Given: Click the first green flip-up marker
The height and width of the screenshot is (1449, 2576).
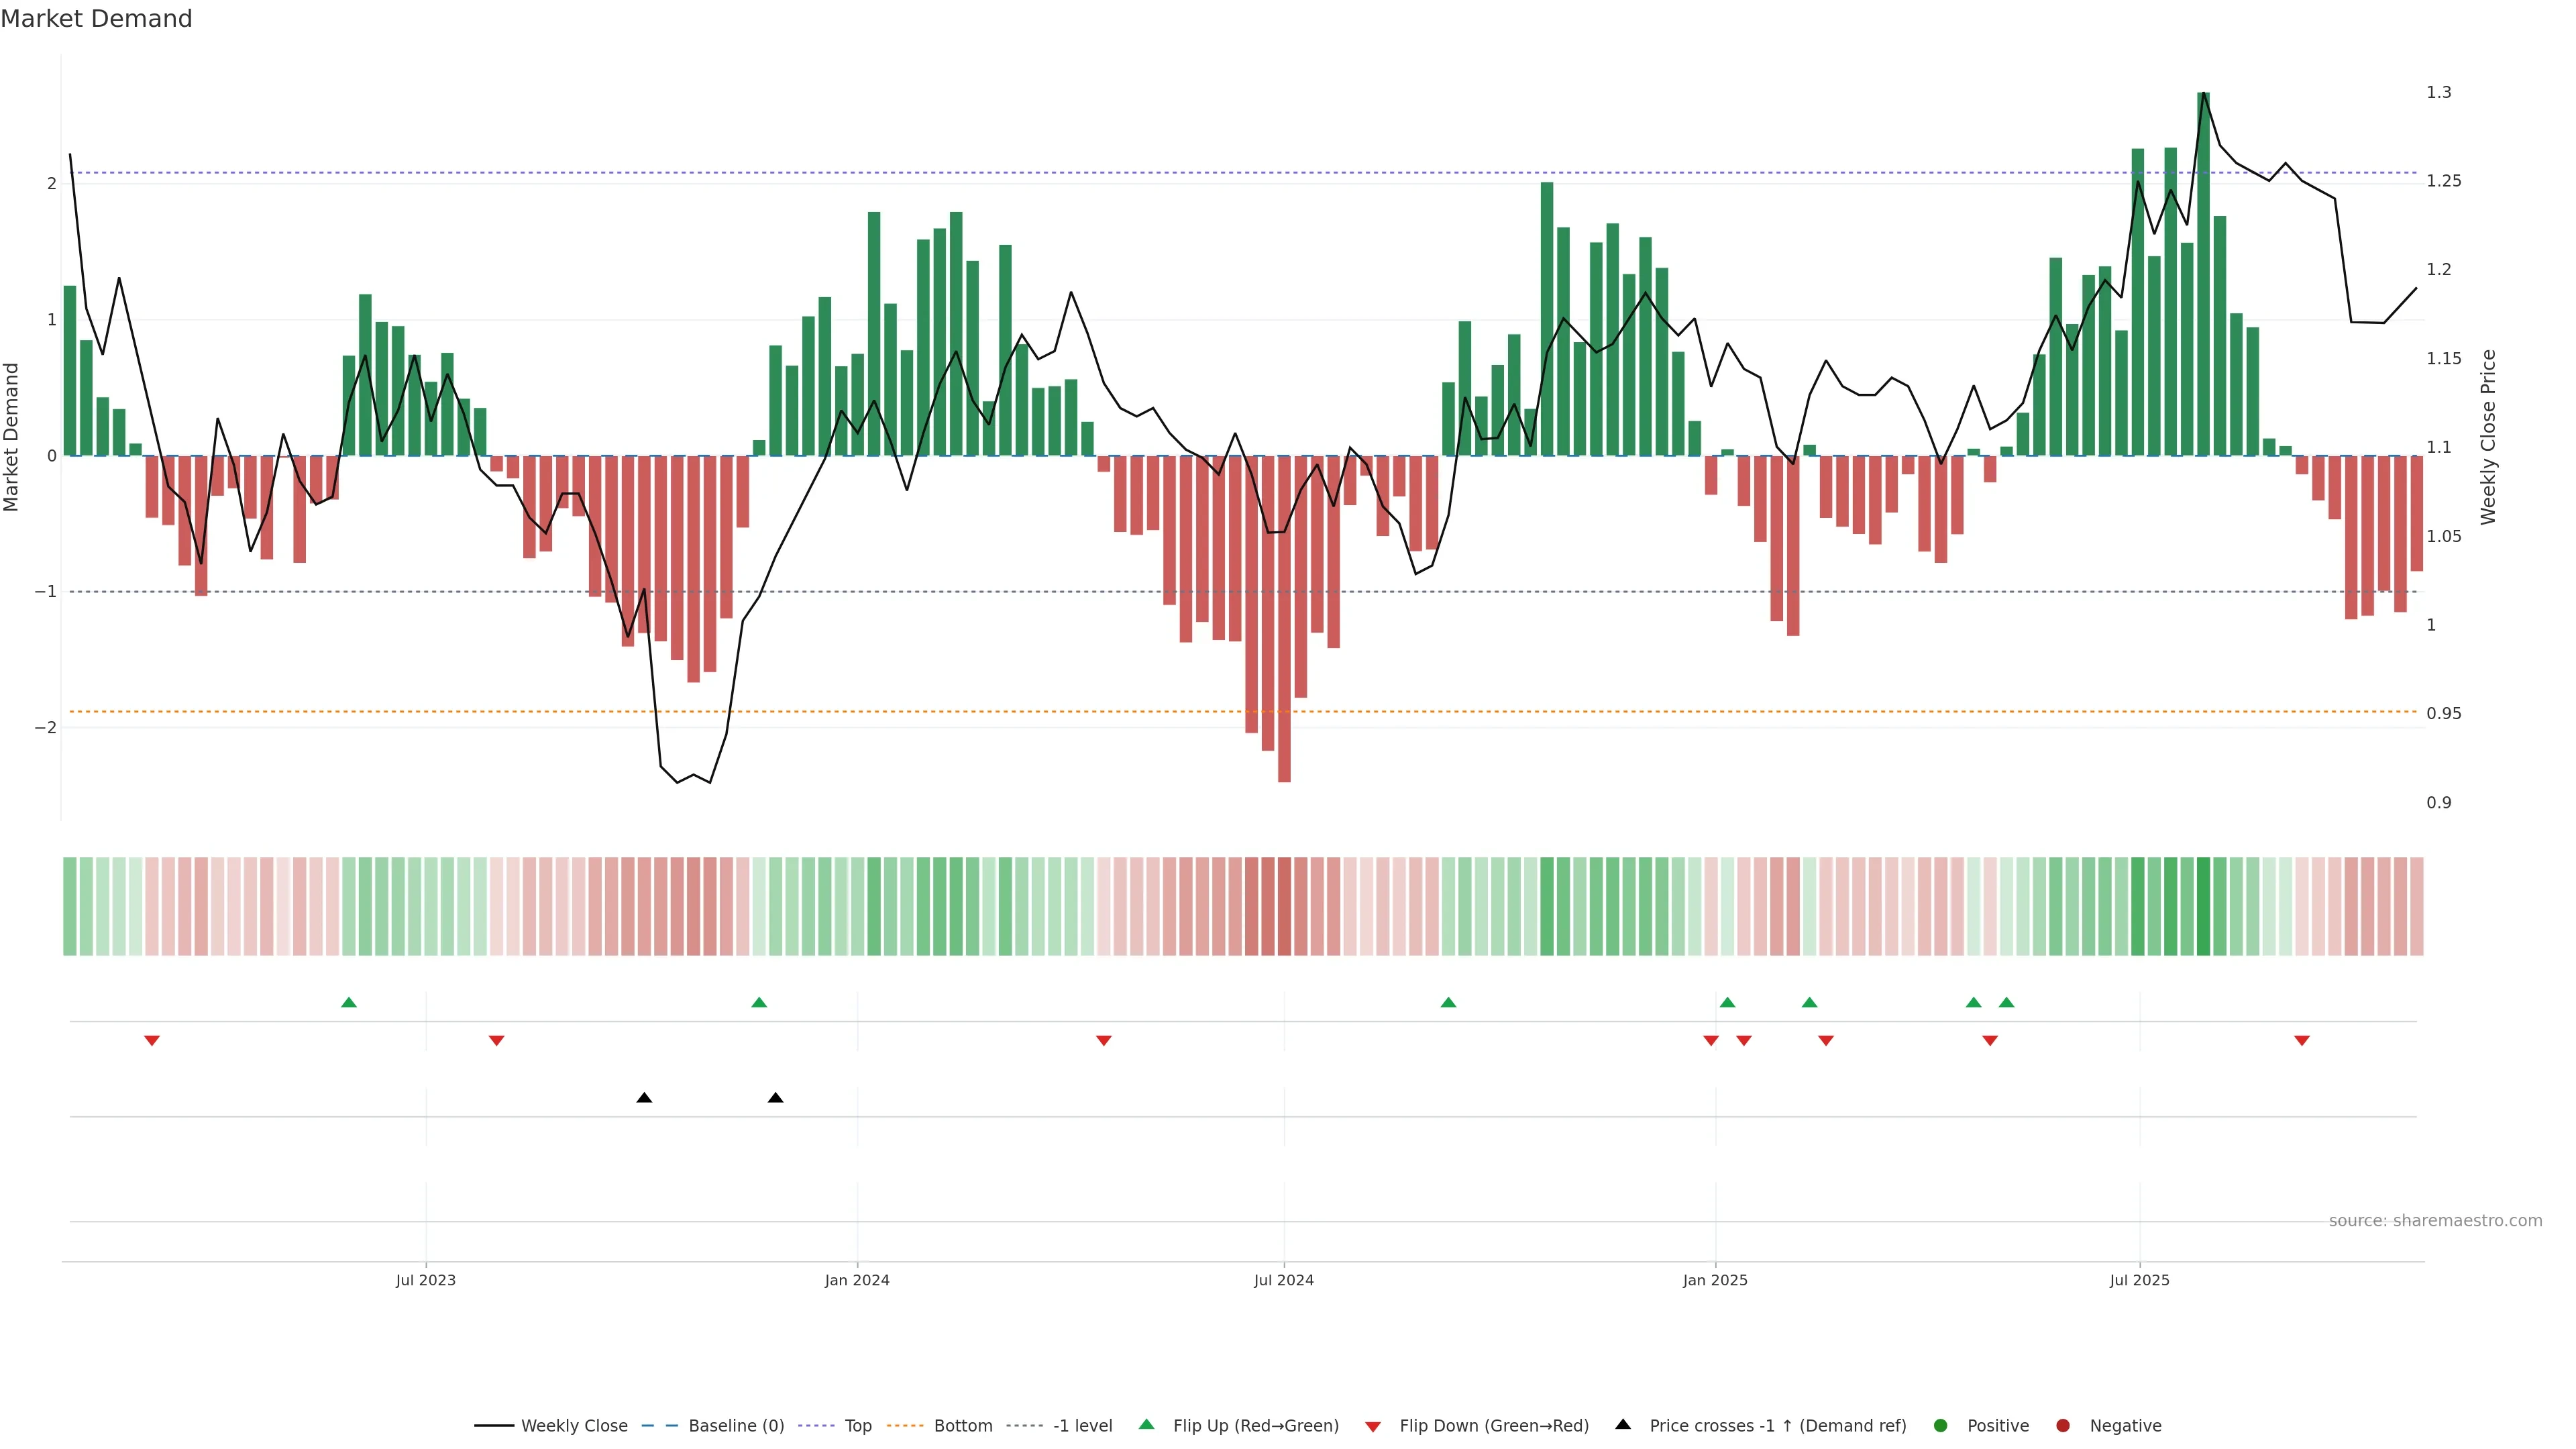Looking at the screenshot, I should click(x=349, y=1002).
